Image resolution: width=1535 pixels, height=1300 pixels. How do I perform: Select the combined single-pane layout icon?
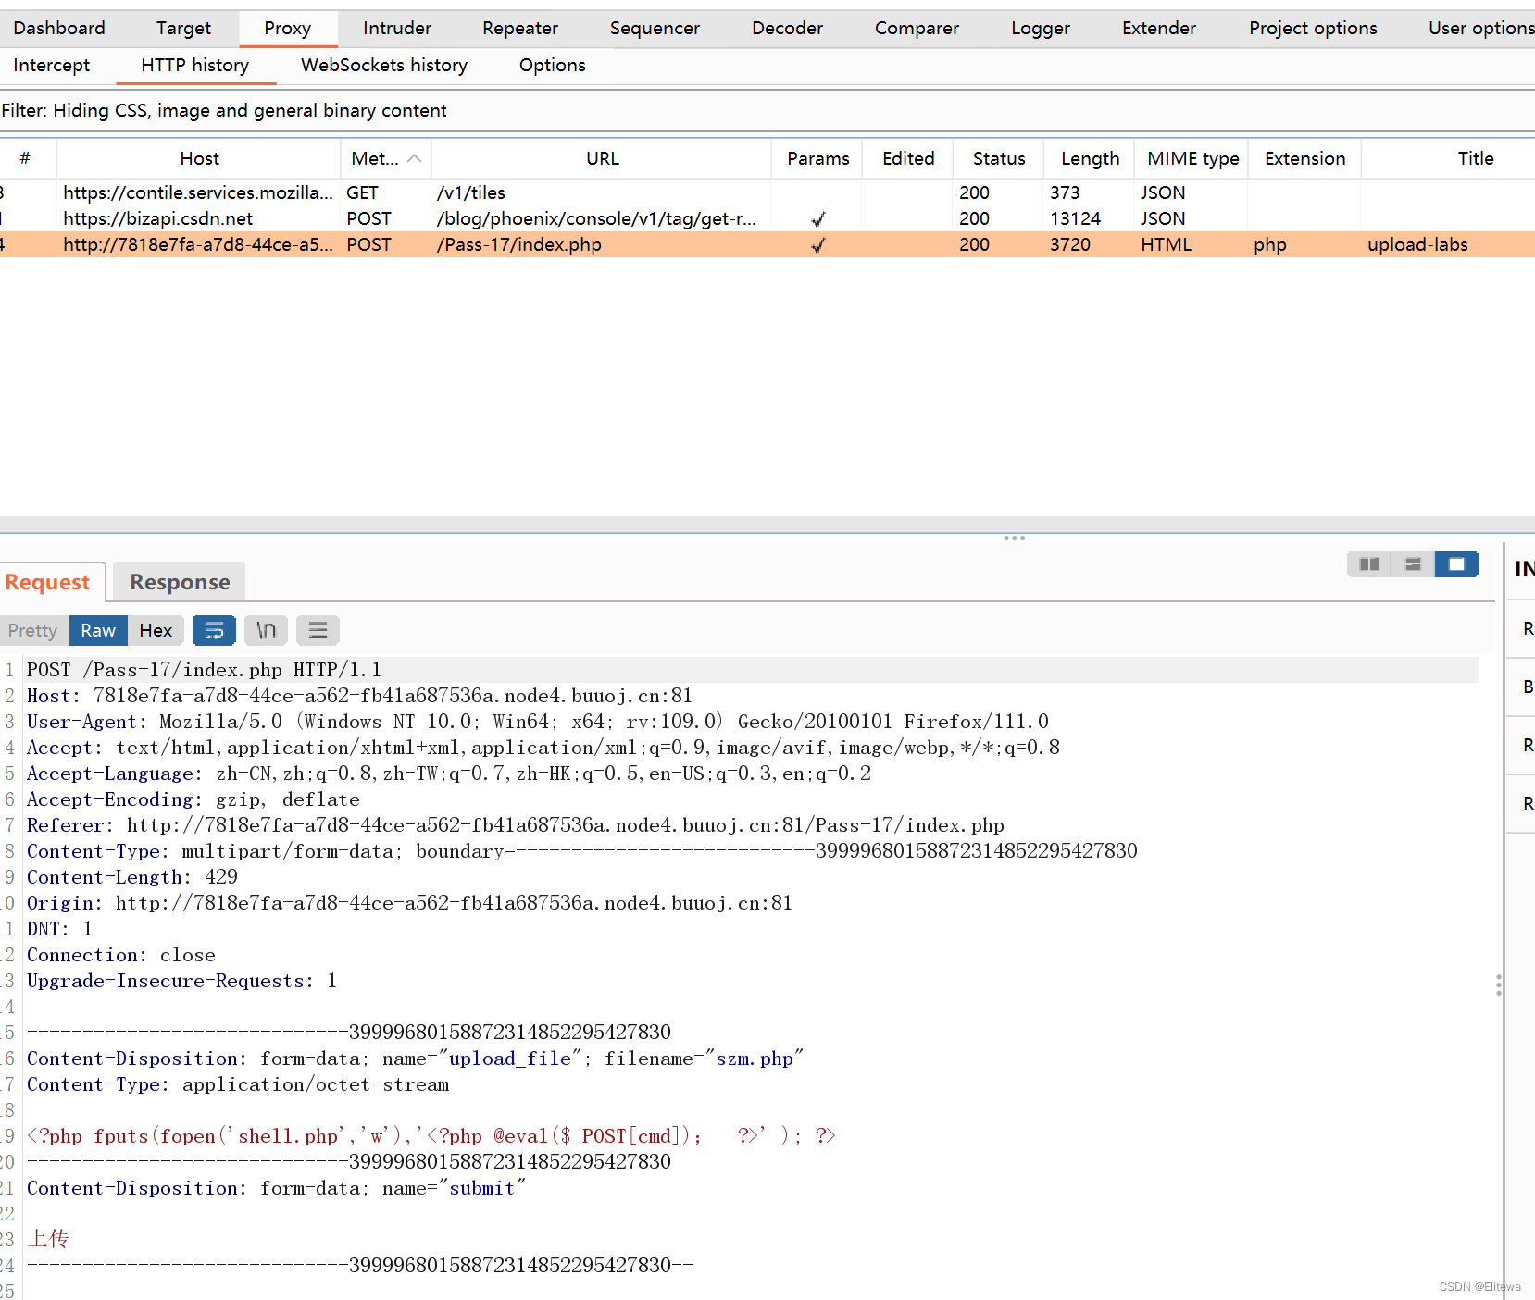coord(1456,564)
